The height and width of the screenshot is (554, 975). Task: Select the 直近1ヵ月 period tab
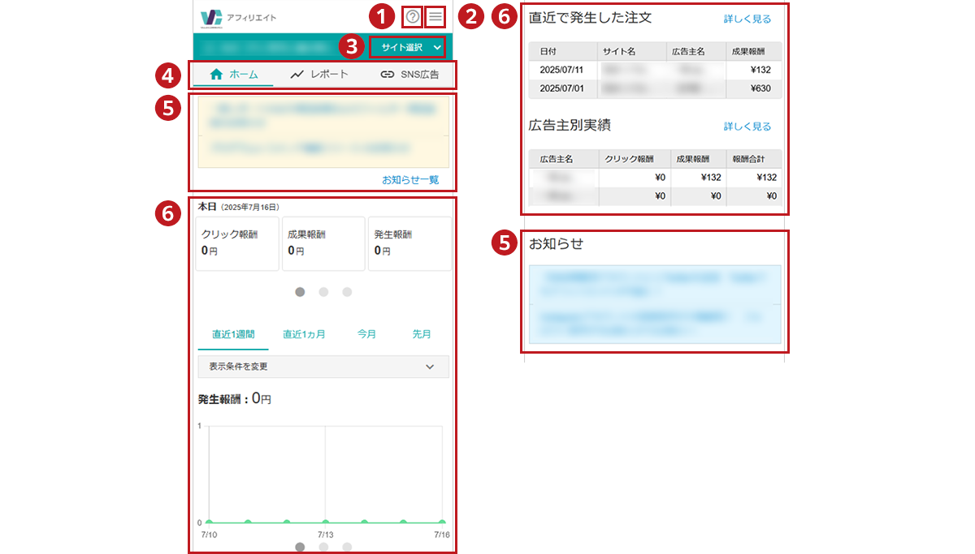tap(304, 334)
